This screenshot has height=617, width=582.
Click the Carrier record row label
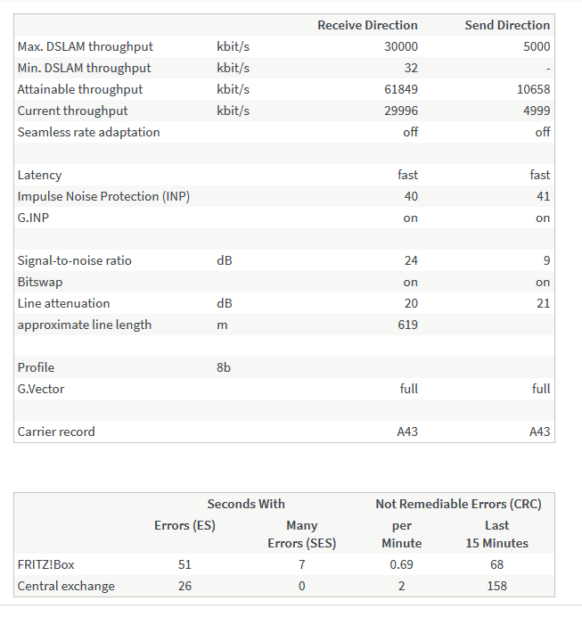(x=56, y=432)
